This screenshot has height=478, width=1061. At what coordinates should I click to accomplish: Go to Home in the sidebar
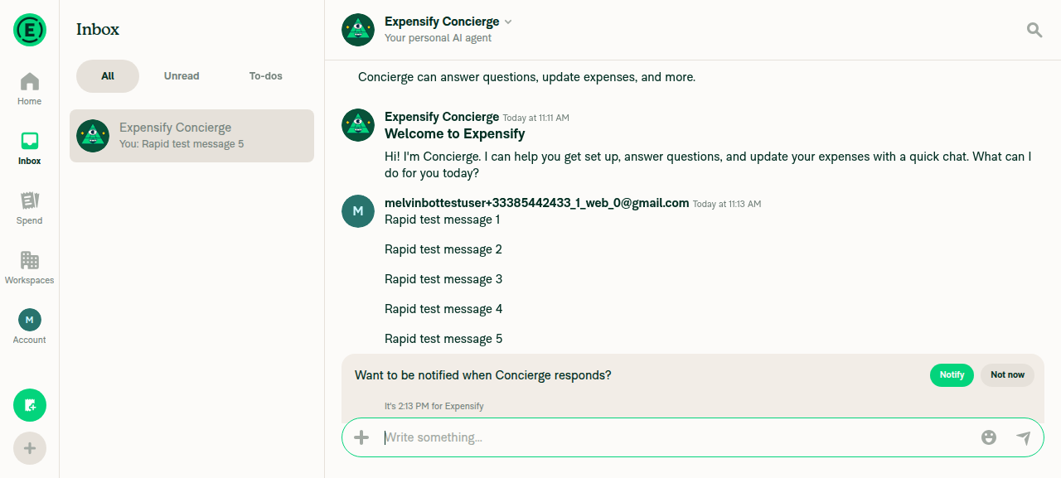pos(29,89)
